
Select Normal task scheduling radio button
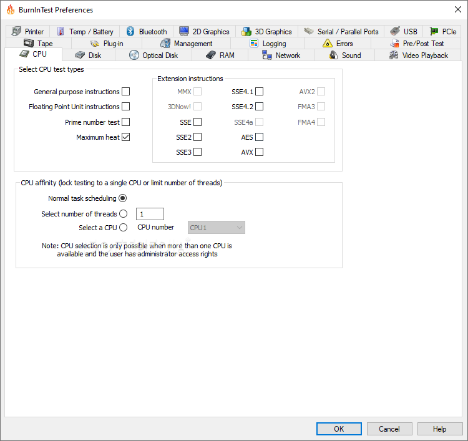(123, 198)
